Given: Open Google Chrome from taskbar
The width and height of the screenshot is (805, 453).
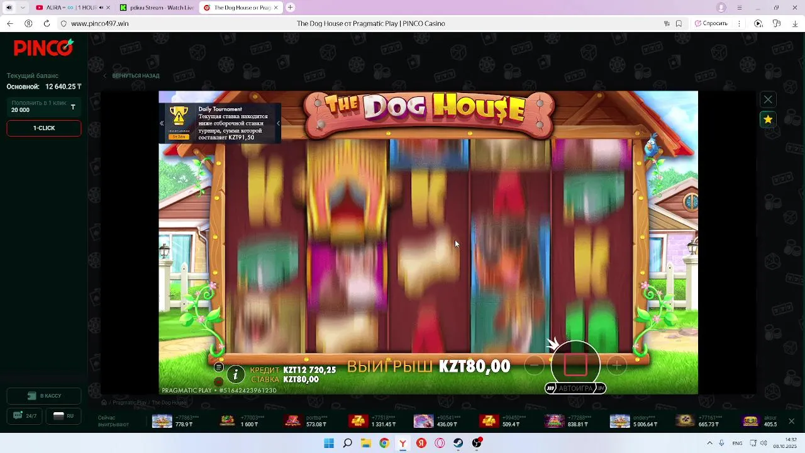Looking at the screenshot, I should (384, 443).
